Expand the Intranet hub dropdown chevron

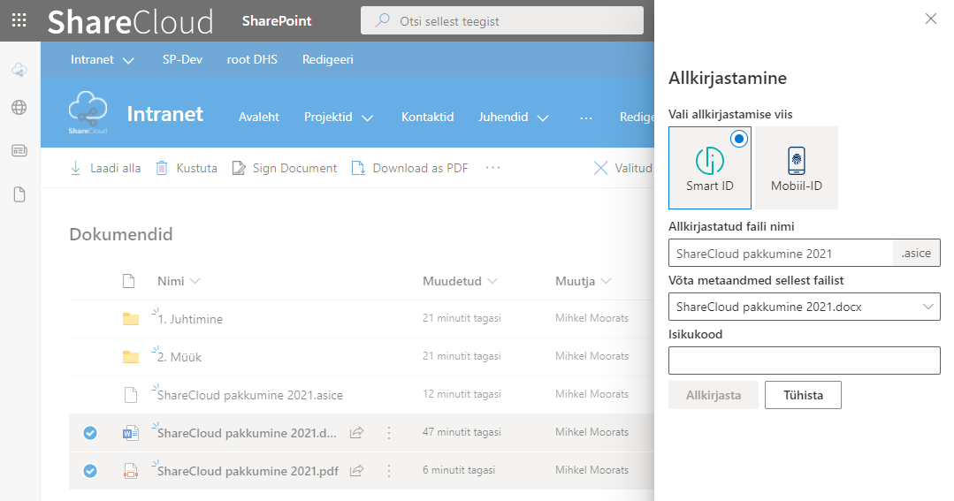click(128, 60)
